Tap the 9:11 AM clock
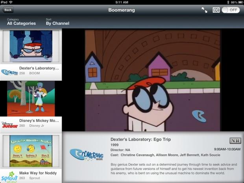The image size is (244, 183). pos(122,2)
